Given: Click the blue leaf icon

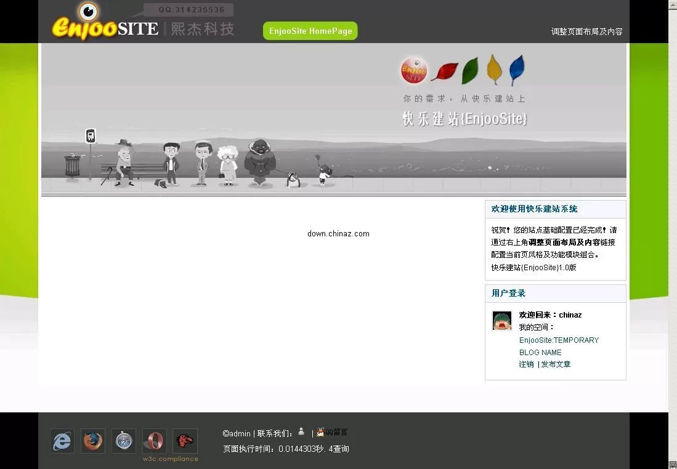Looking at the screenshot, I should [516, 69].
